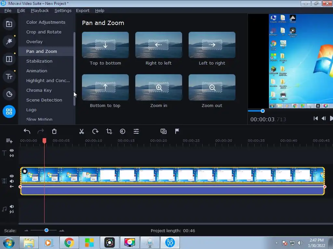The image size is (333, 249).
Task: Open the Import files panel icon
Action: click(9, 24)
